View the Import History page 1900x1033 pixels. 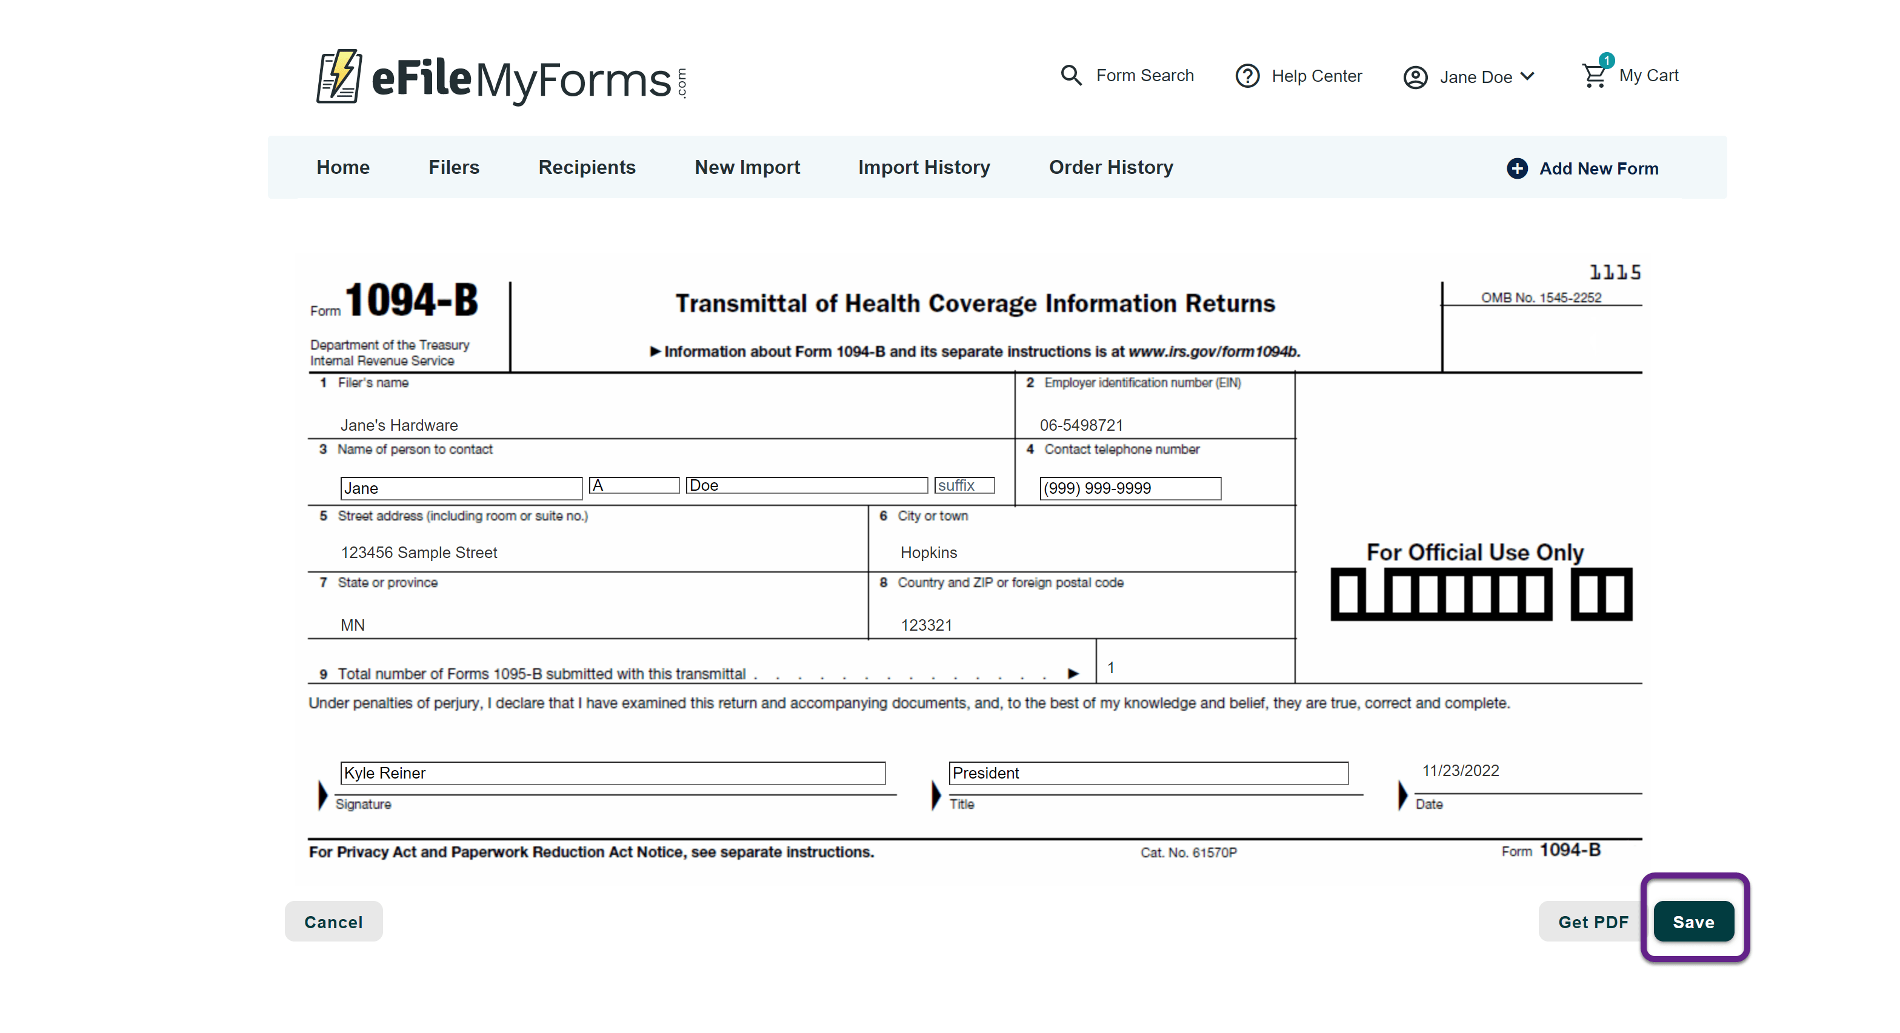(x=924, y=167)
